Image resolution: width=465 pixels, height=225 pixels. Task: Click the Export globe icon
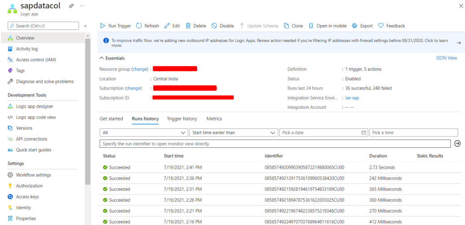click(354, 26)
